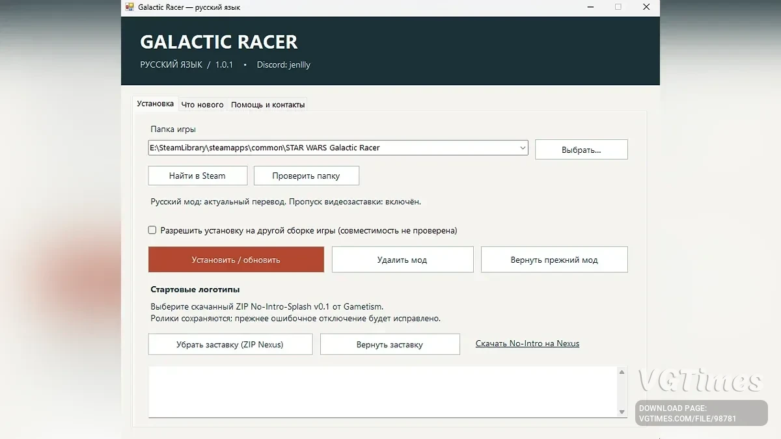Image resolution: width=781 pixels, height=439 pixels.
Task: Click the Galactic Racer app icon in title bar
Action: coord(130,7)
